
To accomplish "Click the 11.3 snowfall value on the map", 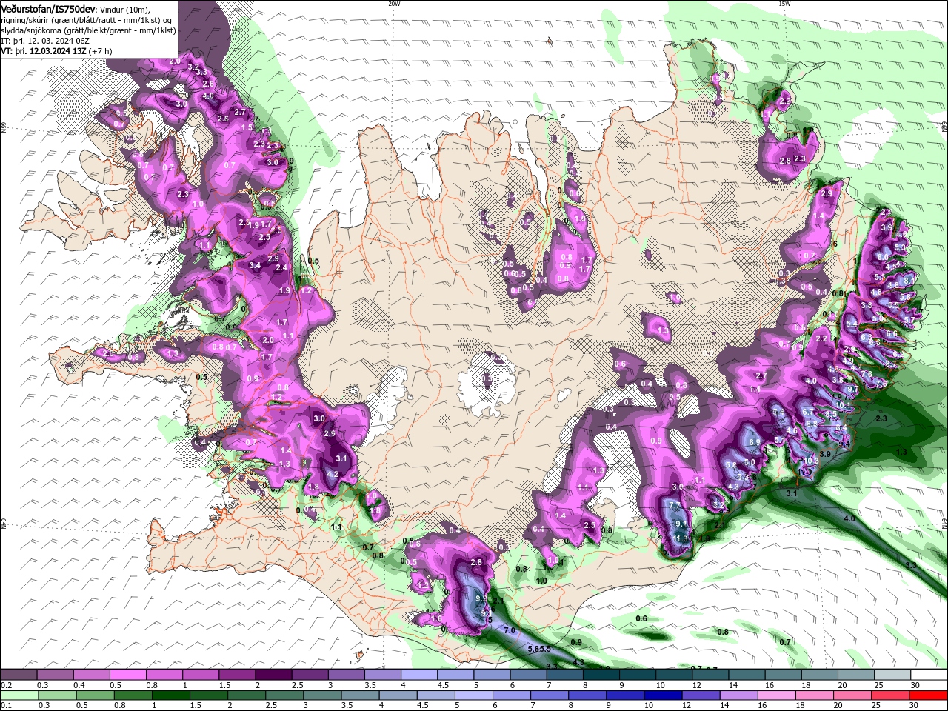I will tap(681, 538).
